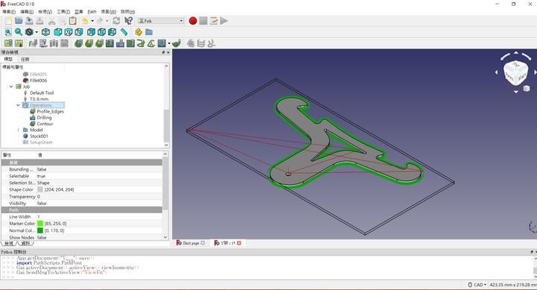Select Stock001 in the tree
Image resolution: width=537 pixels, height=290 pixels.
click(x=39, y=136)
